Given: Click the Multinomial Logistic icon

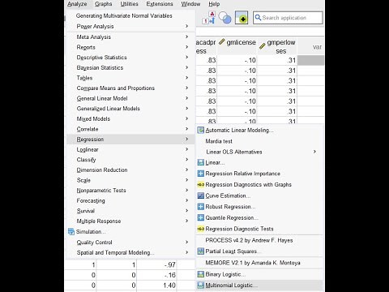Looking at the screenshot, I should point(200,286).
